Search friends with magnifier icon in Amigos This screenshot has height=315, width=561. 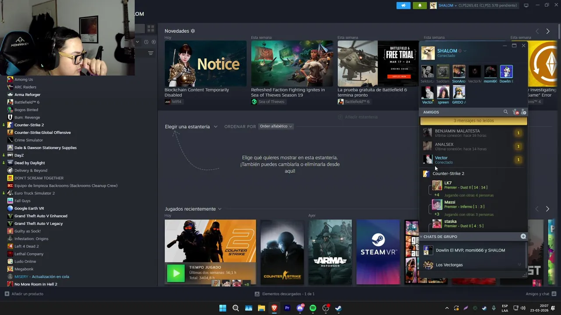[x=505, y=112]
